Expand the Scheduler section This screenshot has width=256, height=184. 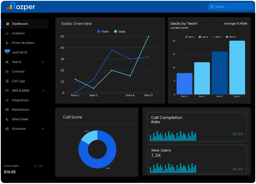coord(43,129)
